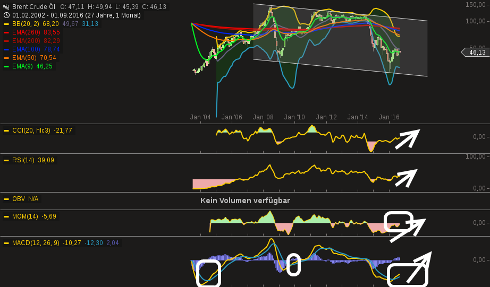Image resolution: width=490 pixels, height=287 pixels.
Task: Click the EMA(260) 83,55 legend entry
Action: coord(36,32)
